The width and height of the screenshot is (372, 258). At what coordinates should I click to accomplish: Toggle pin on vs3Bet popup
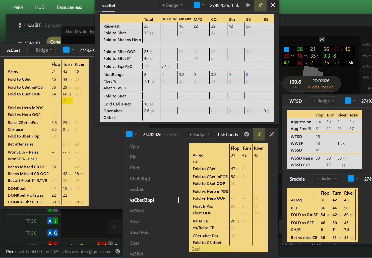(x=260, y=5)
